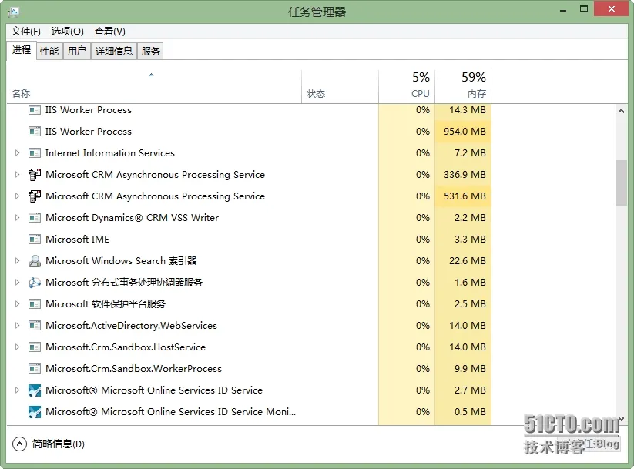Click the Crm.Sandbox.HostService icon
This screenshot has height=469, width=634.
[x=35, y=347]
